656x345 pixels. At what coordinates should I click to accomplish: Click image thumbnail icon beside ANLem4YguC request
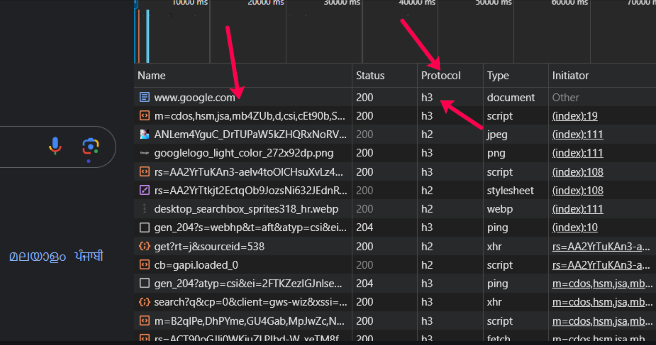(144, 134)
